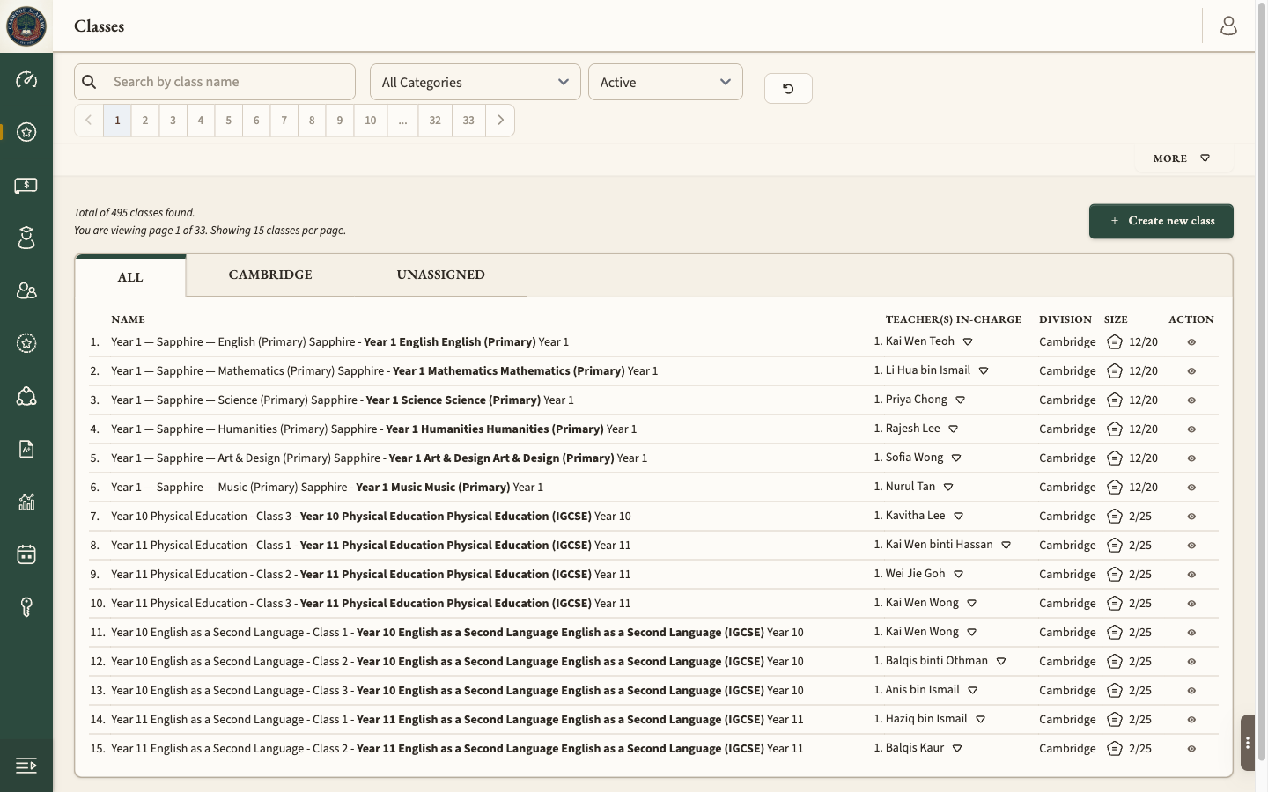Jump to page 33 in pagination
Viewport: 1268px width, 792px height.
tap(468, 121)
